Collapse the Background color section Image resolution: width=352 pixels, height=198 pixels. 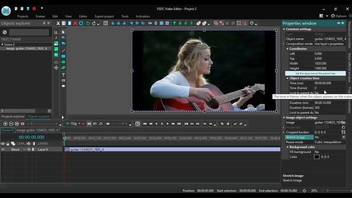[288, 147]
